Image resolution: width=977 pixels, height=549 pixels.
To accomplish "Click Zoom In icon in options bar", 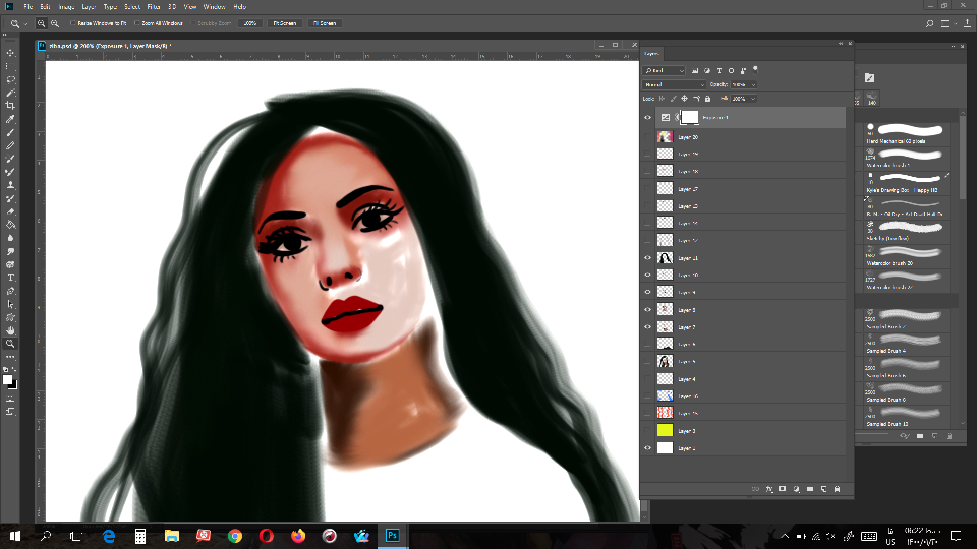I will point(42,23).
